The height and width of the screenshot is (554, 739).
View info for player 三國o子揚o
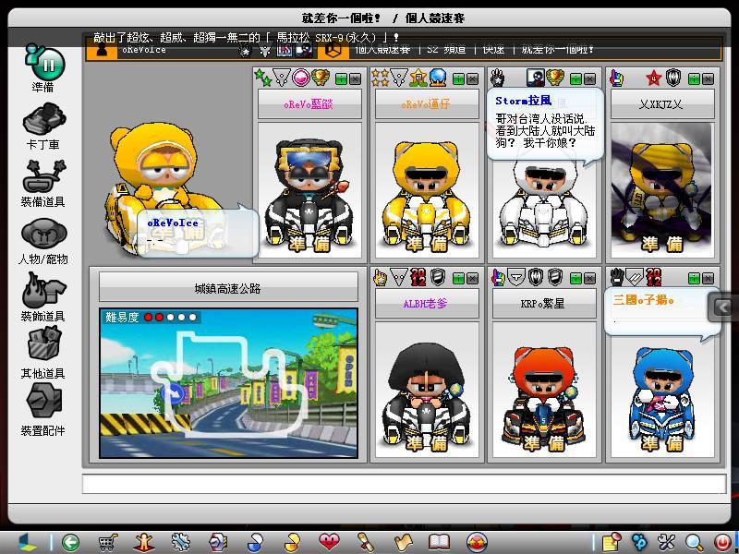click(695, 279)
